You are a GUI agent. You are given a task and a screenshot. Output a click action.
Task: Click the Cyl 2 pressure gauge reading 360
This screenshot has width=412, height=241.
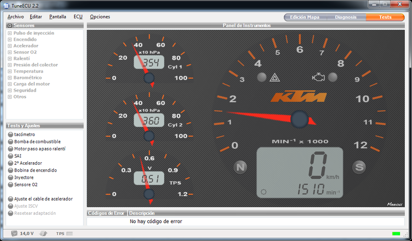click(149, 120)
